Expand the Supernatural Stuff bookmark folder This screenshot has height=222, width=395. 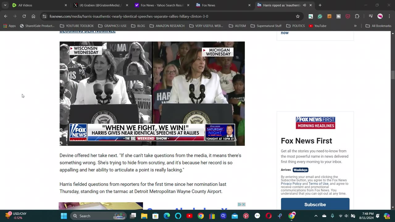[x=266, y=26]
